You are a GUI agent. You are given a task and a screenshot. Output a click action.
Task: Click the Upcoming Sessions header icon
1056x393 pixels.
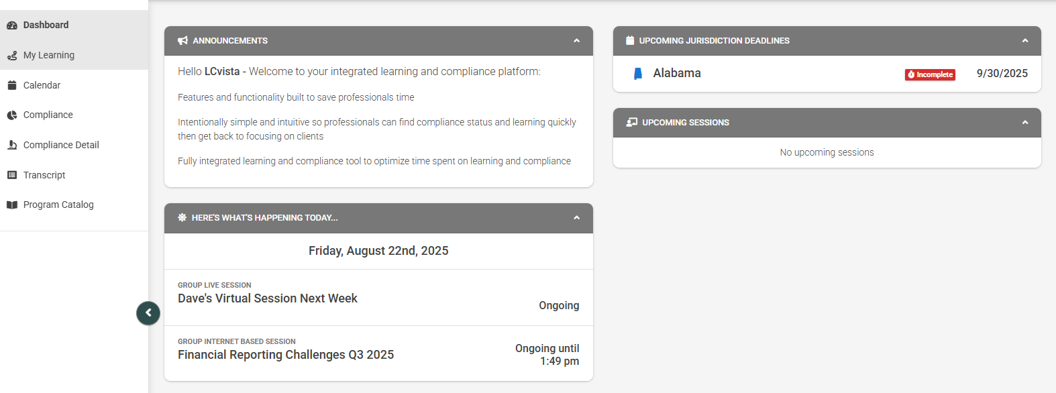pos(631,123)
